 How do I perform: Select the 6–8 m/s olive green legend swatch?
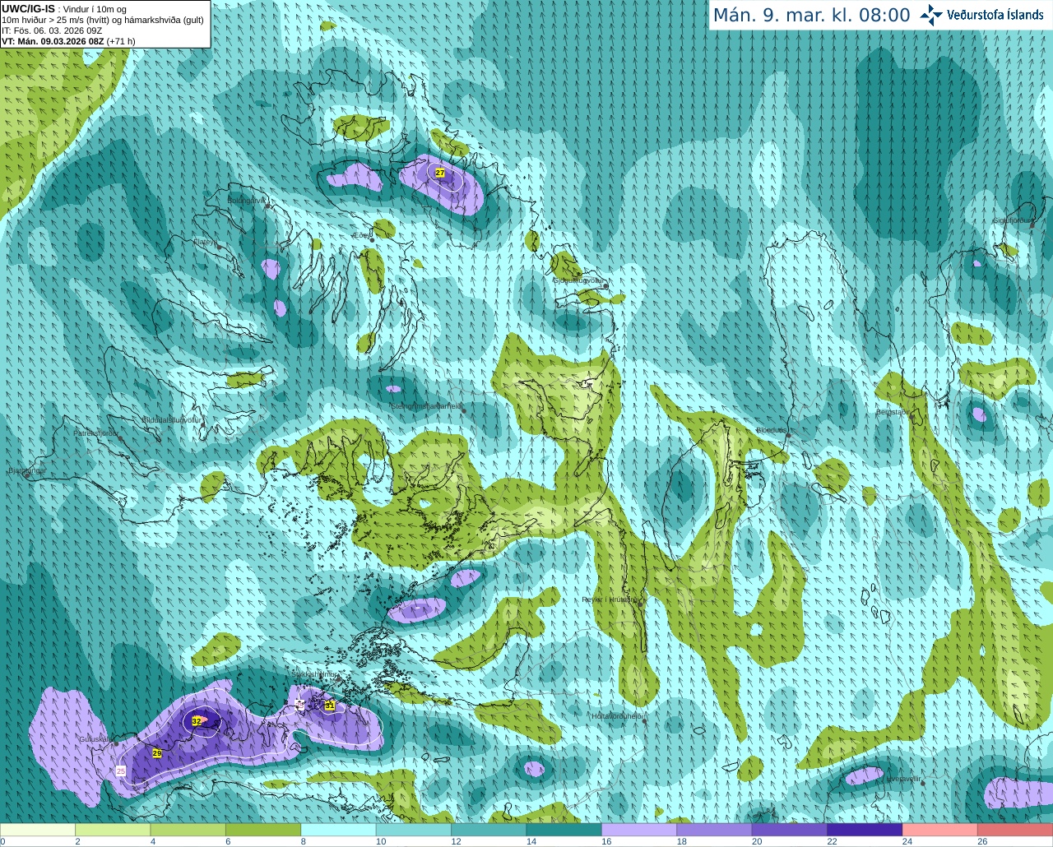tap(263, 830)
